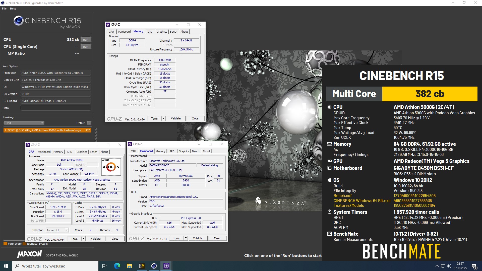Open Memory tab in Mainboard CPU-Z window
This screenshot has width=482, height=271.
(160, 151)
